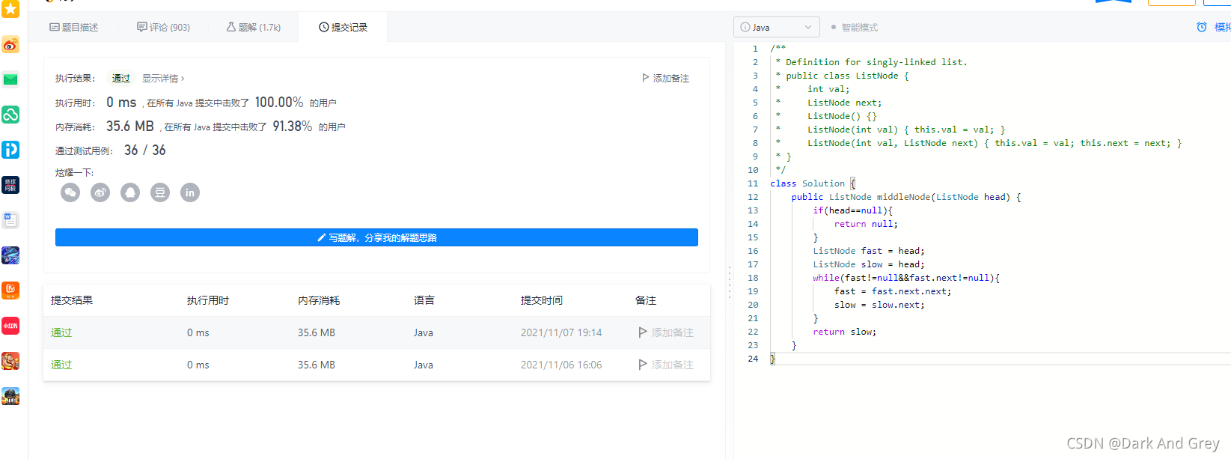This screenshot has width=1231, height=459.
Task: Click 36 / 36 test cases text
Action: click(x=145, y=150)
